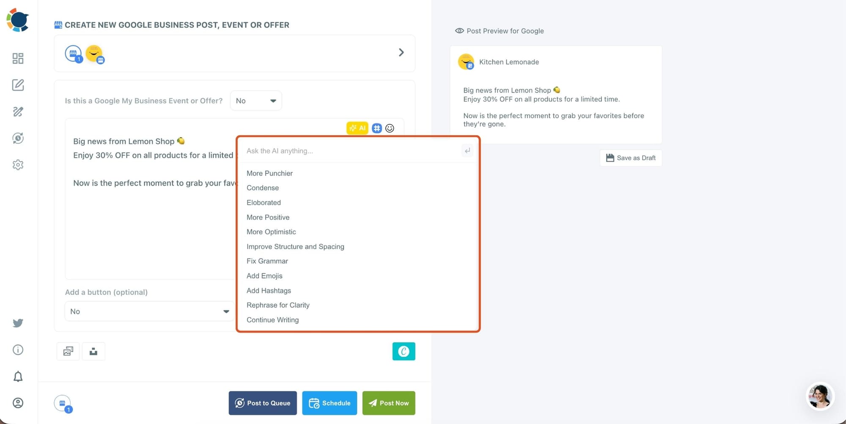Focus the Ask the AI anything field
Viewport: 846px width, 424px height.
[x=351, y=151]
